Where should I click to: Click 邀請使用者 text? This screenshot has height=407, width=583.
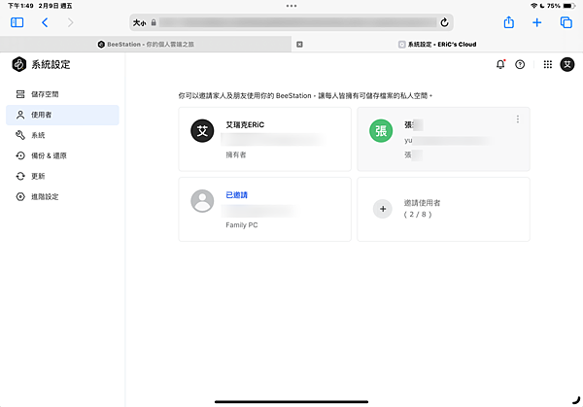422,203
